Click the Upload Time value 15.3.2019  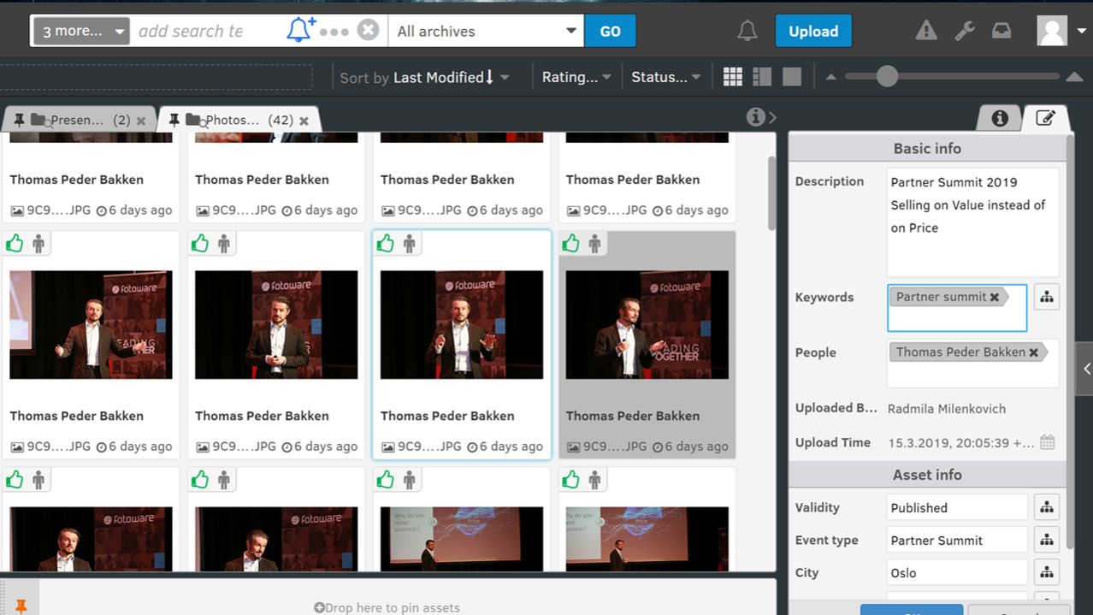click(x=961, y=442)
